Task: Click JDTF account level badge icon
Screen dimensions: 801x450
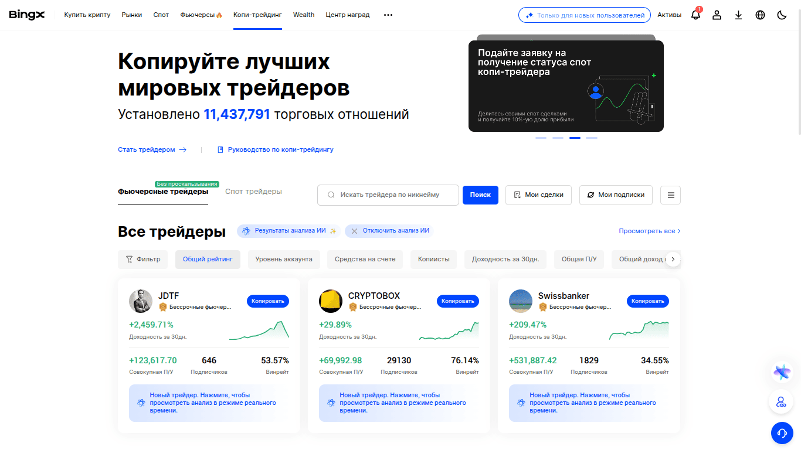Action: pos(163,307)
